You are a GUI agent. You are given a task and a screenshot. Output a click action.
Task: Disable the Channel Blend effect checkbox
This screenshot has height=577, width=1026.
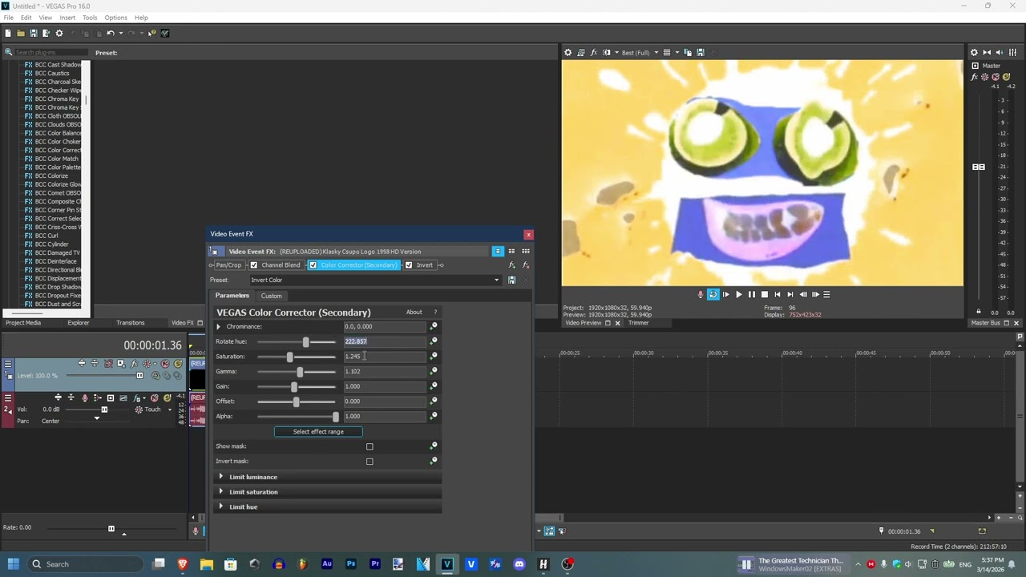(x=254, y=265)
